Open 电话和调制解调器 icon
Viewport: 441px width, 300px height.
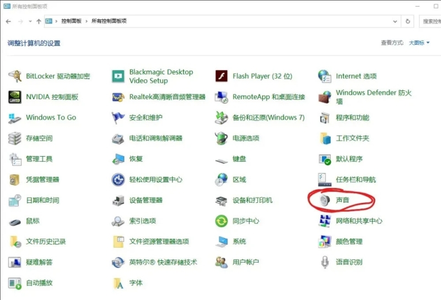[x=118, y=138]
